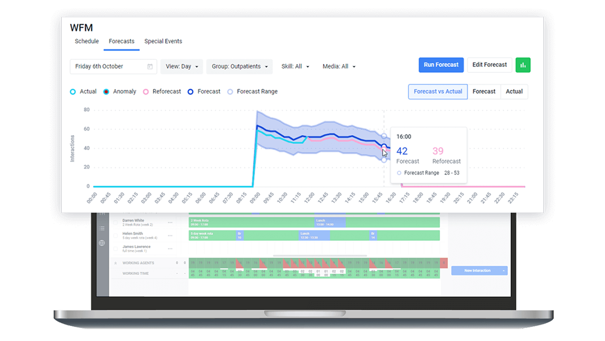Open options menu for Helen Smith

click(x=170, y=235)
